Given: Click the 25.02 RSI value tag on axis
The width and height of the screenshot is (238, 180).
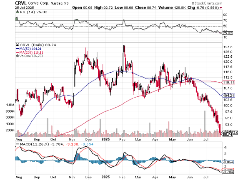Looking at the screenshot, I should coord(228,33).
